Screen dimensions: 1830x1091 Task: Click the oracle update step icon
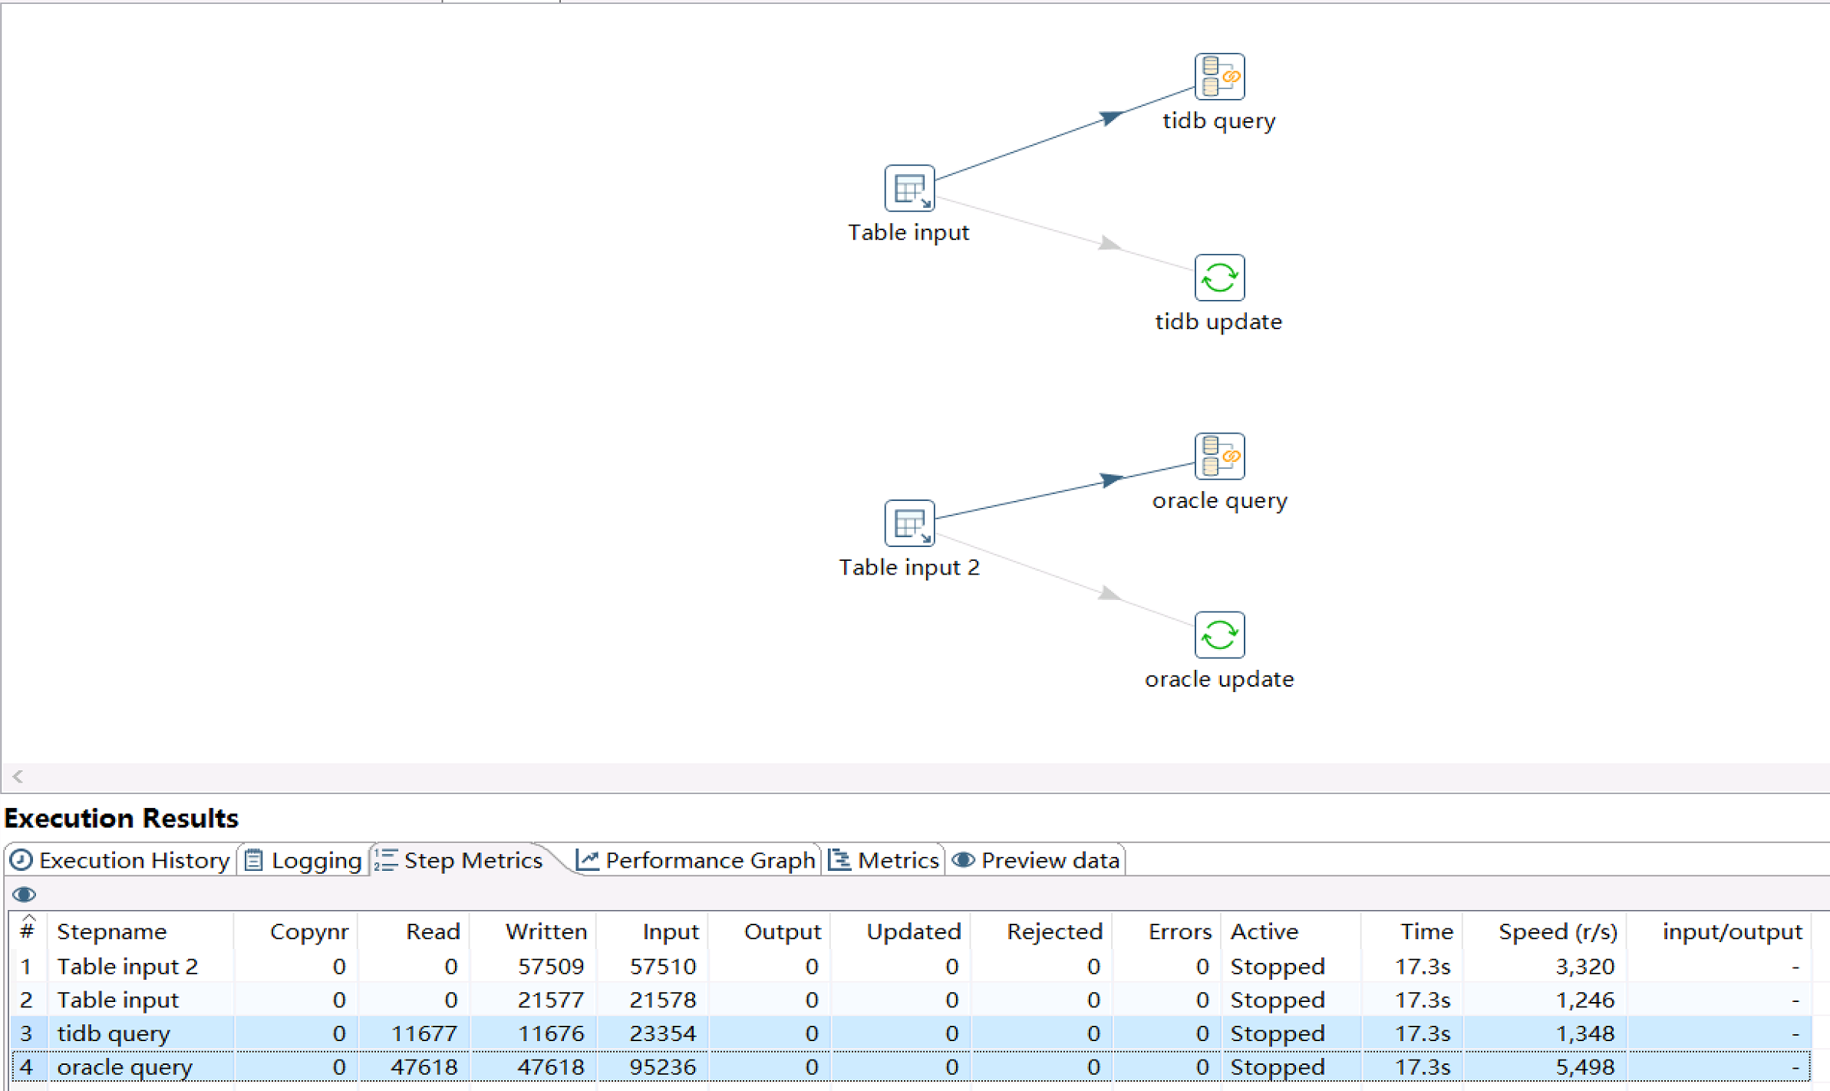[1218, 634]
